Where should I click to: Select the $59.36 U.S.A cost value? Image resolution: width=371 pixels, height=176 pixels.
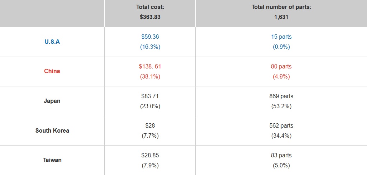click(150, 37)
